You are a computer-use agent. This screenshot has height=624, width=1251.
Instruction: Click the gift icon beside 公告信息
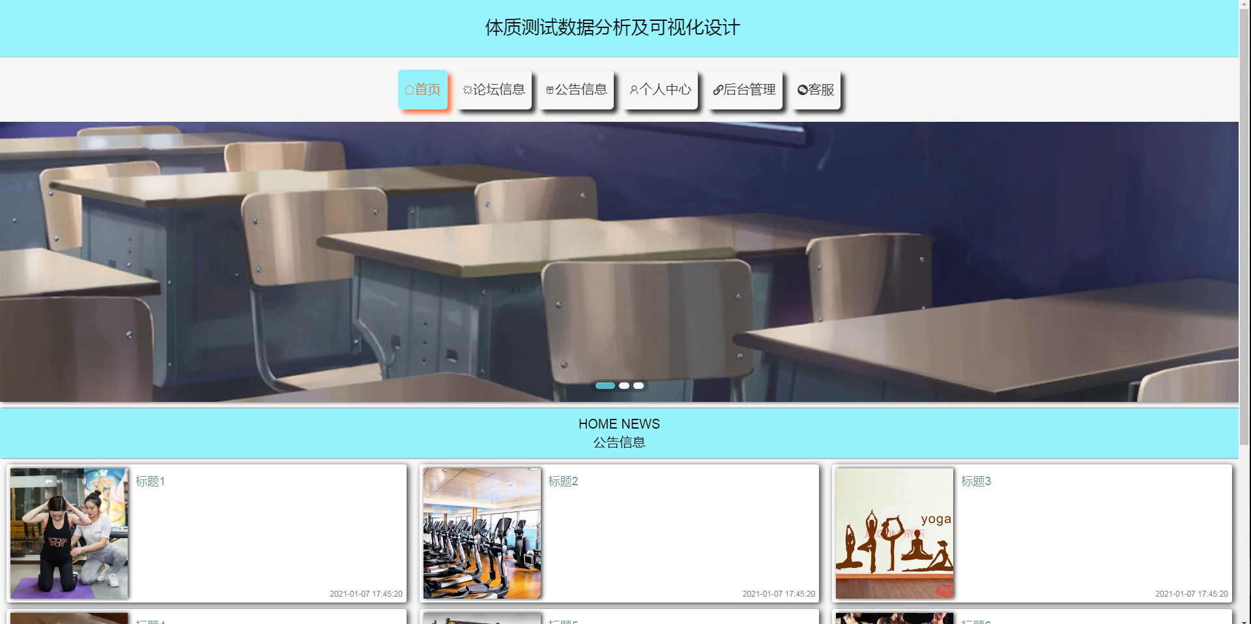pos(550,90)
